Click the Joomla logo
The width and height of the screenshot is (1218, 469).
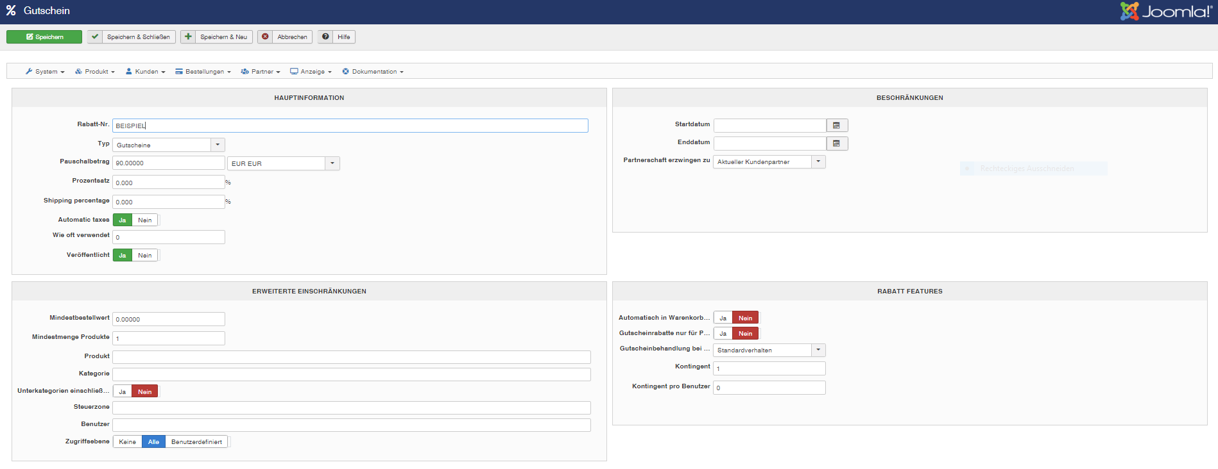pyautogui.click(x=1165, y=12)
